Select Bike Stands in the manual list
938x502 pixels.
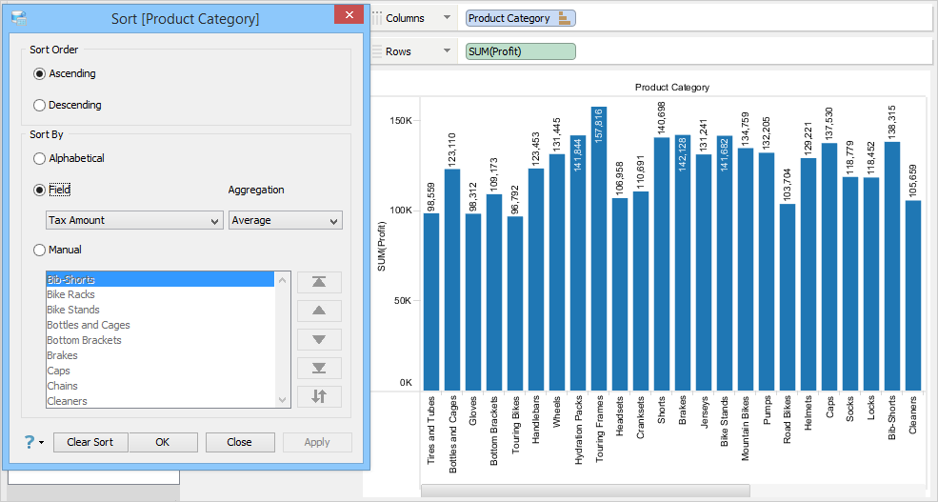click(x=160, y=310)
